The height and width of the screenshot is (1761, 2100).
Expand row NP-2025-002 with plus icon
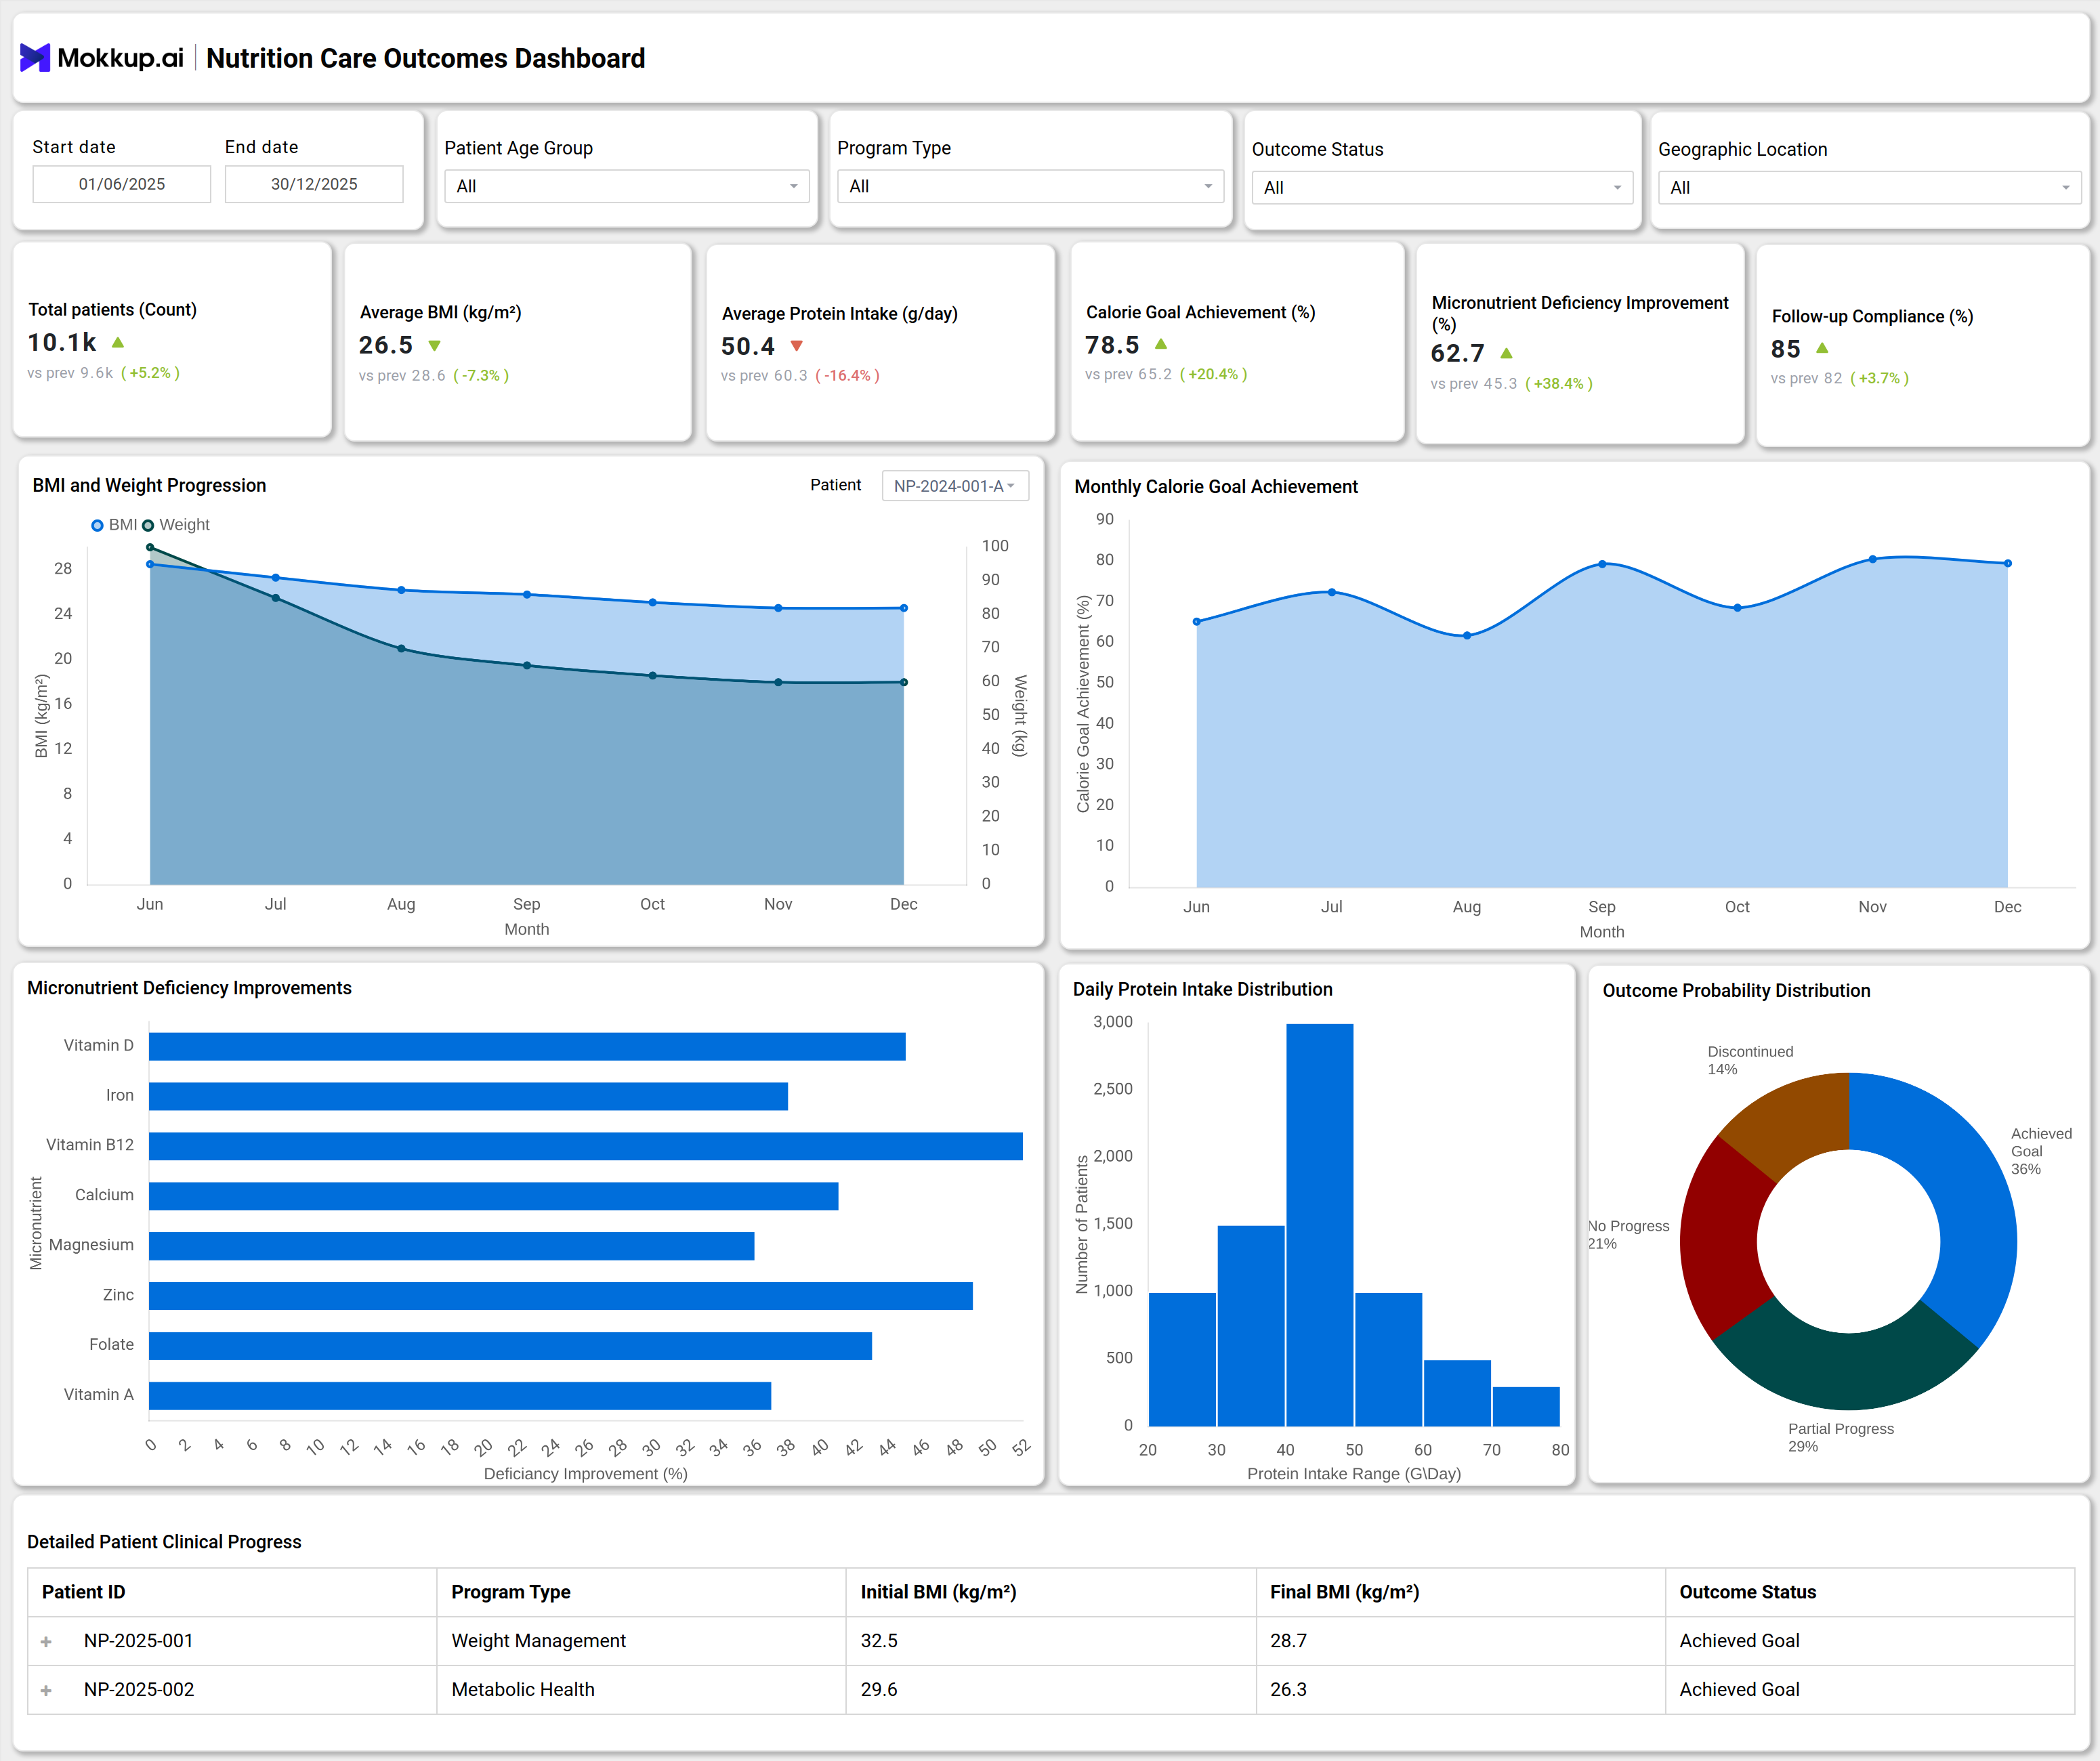46,1690
